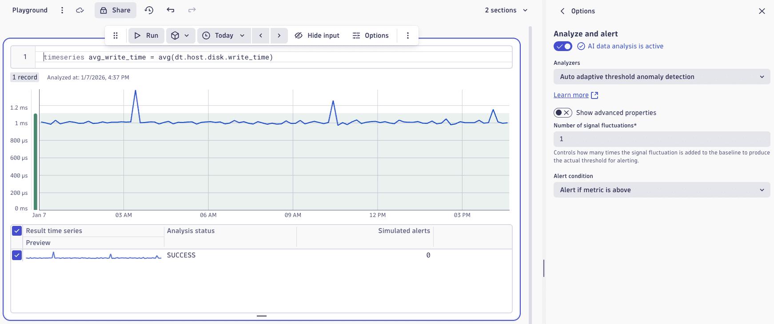Click the Analysis status column header
This screenshot has width=774, height=324.
pyautogui.click(x=191, y=231)
